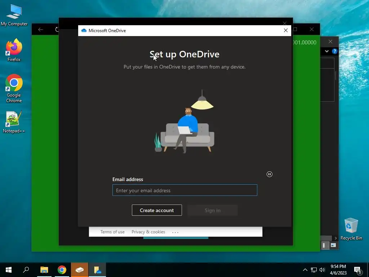Show hidden system tray icons
Screen dimensions: 369x277
(305, 270)
